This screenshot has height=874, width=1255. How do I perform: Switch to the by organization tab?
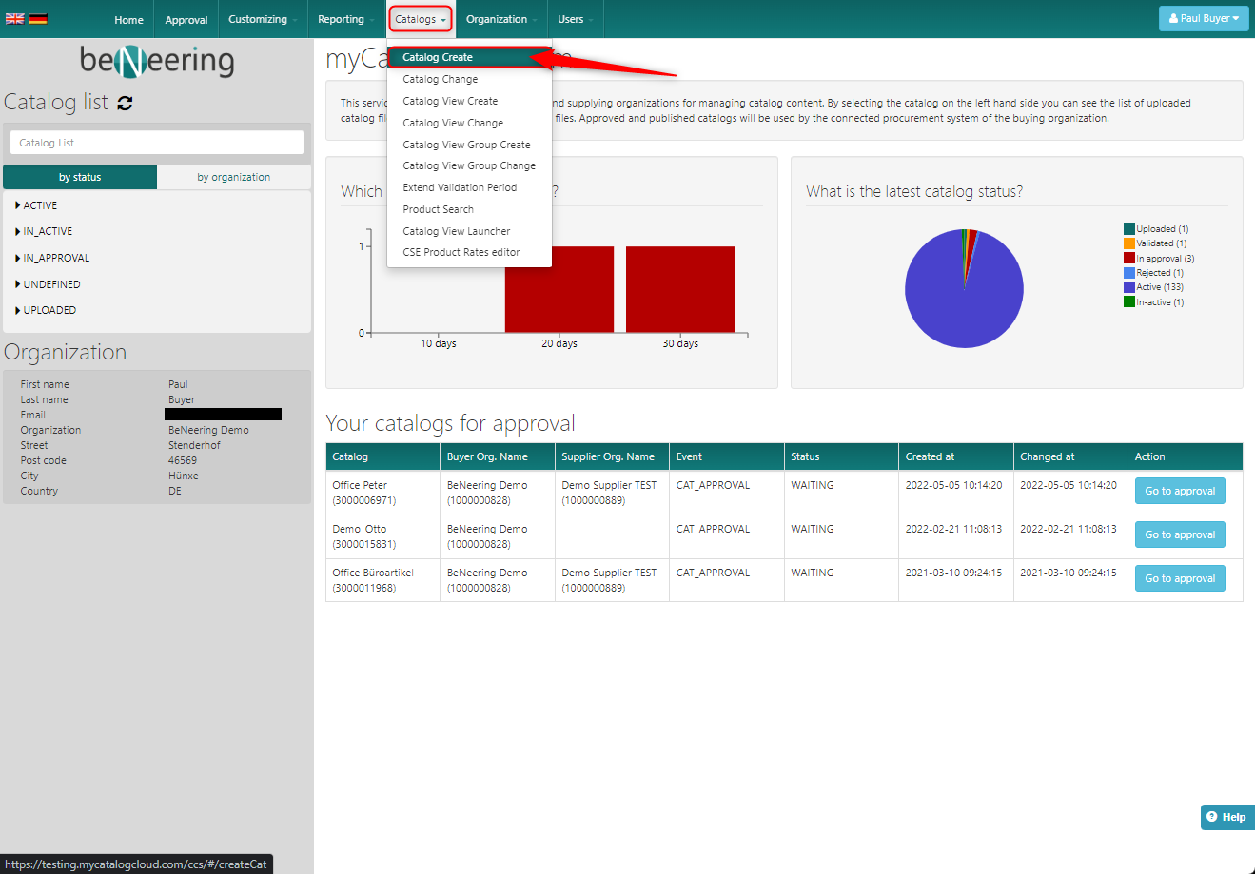[x=233, y=177]
